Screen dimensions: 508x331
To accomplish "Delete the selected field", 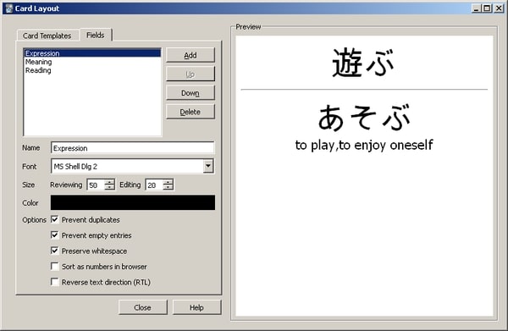I will click(x=190, y=112).
